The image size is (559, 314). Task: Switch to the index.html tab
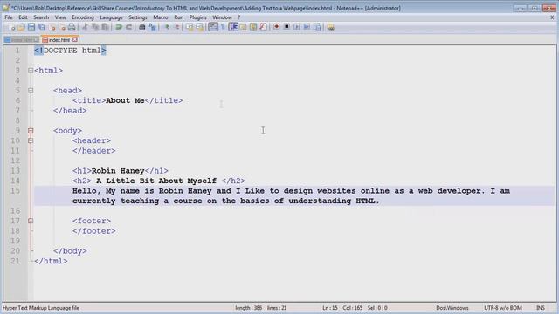59,40
